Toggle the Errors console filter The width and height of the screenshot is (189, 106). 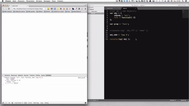click(30, 103)
